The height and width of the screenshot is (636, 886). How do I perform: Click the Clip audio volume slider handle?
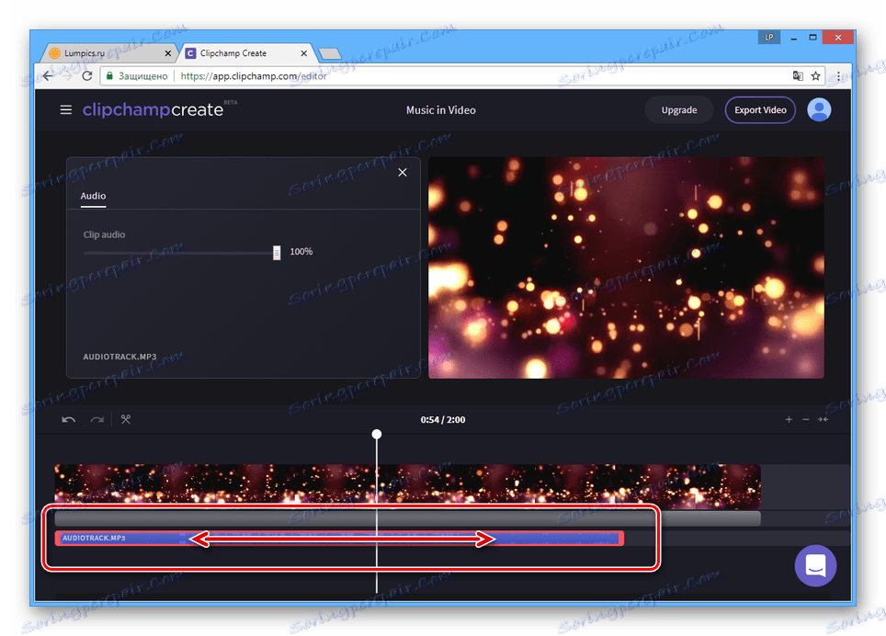[277, 253]
